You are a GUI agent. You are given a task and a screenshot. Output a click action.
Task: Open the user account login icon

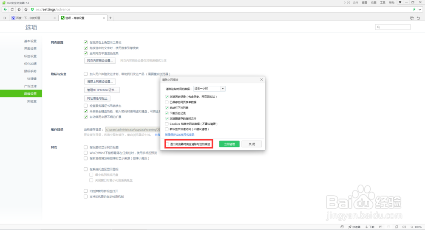pos(348,3)
